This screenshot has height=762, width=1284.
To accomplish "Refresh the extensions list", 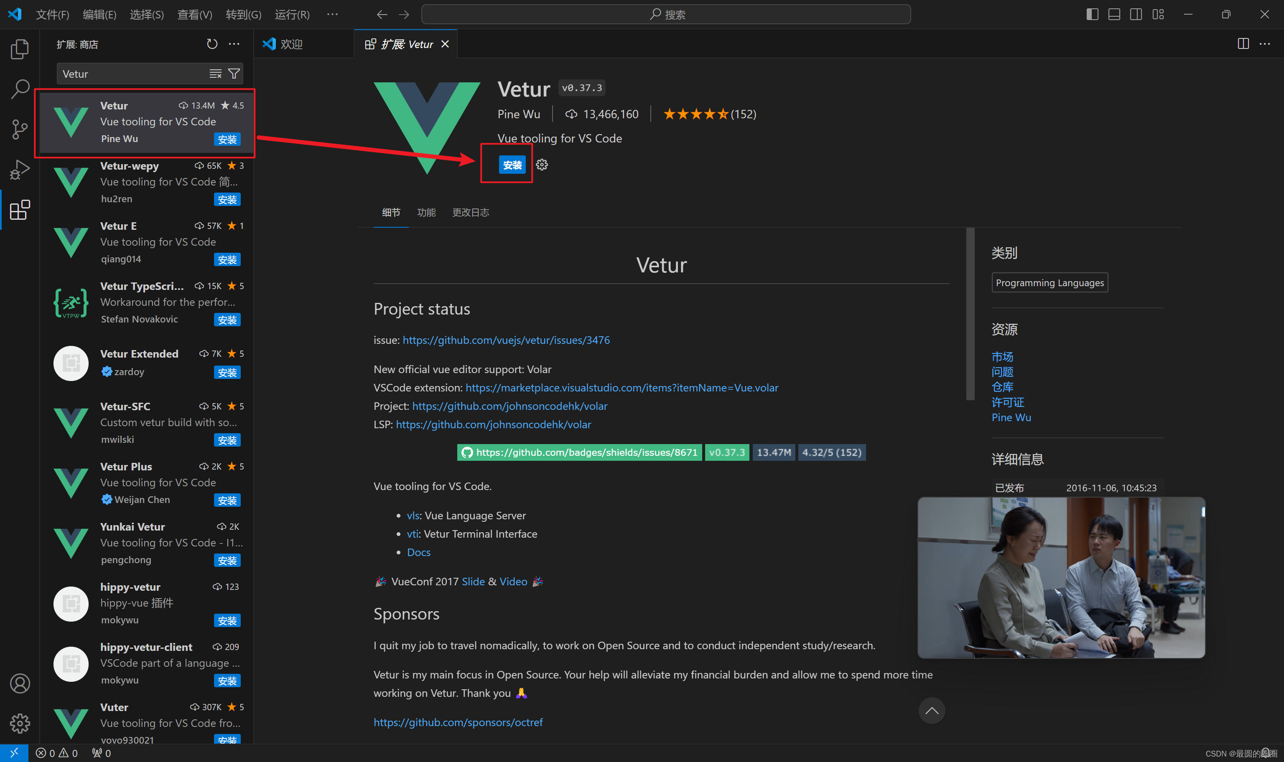I will pyautogui.click(x=212, y=44).
